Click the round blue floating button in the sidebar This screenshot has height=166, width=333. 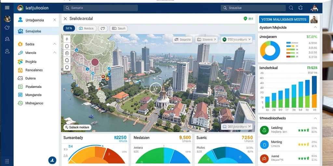pyautogui.click(x=52, y=160)
